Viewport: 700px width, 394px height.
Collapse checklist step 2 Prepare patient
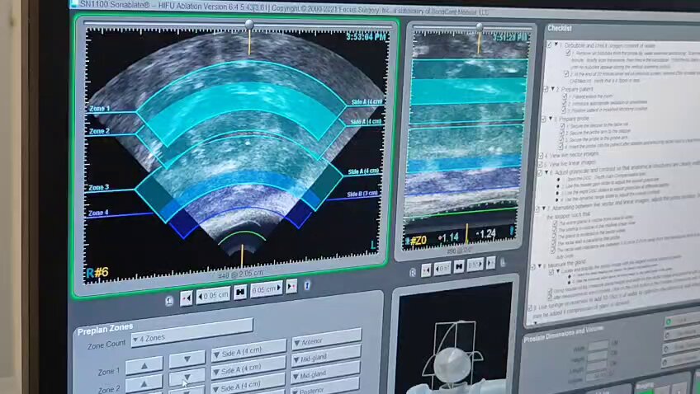tap(553, 89)
